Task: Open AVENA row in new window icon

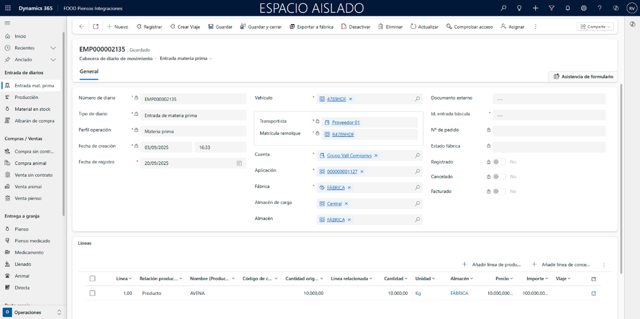Action: click(x=594, y=293)
